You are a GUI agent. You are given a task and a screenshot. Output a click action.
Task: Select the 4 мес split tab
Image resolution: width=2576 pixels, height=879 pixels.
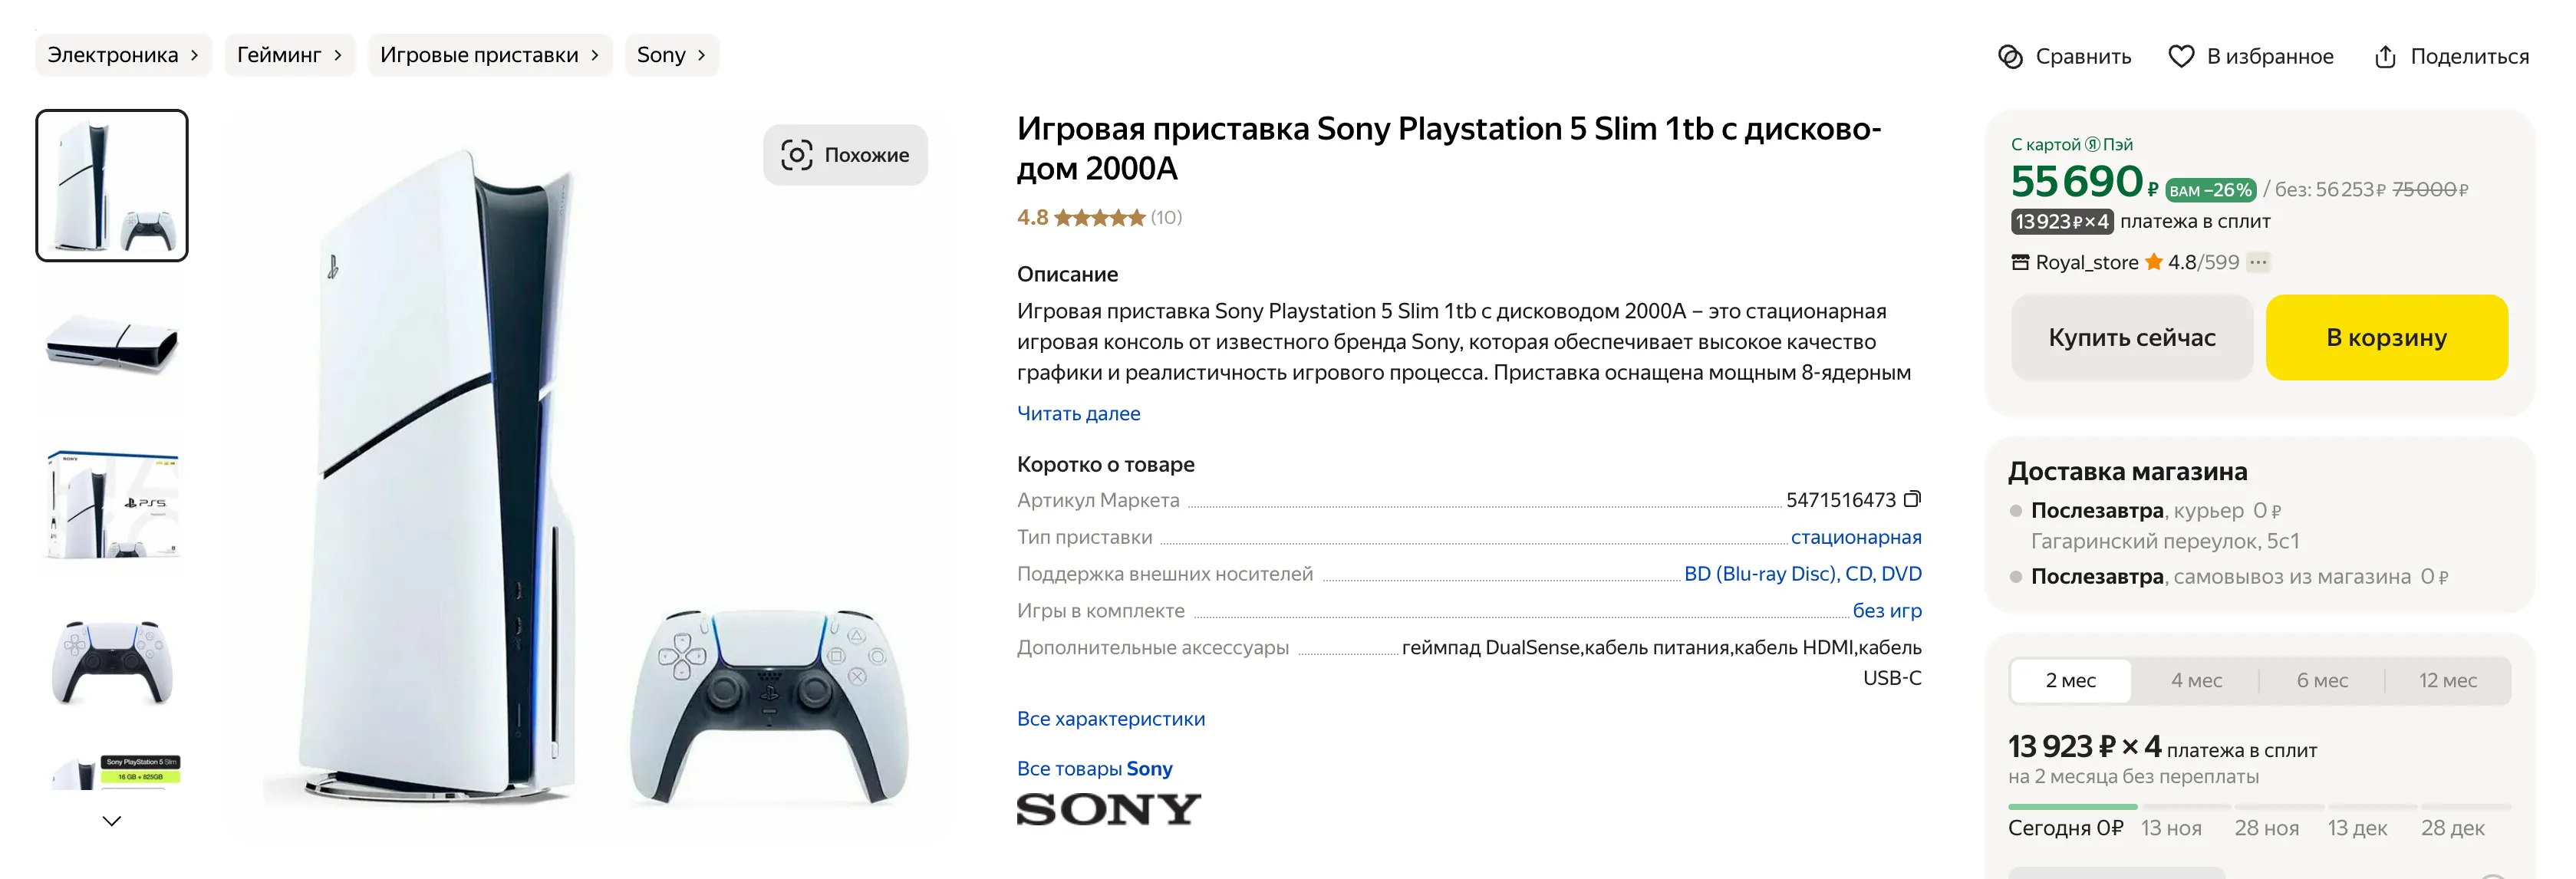[x=2196, y=681]
